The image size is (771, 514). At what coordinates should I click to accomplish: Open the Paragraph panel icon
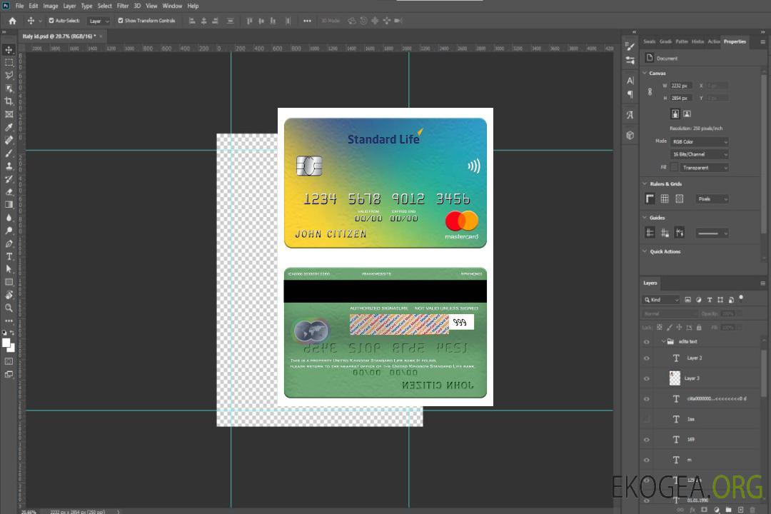click(x=630, y=94)
